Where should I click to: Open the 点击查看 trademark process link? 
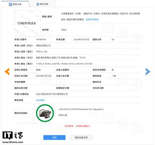click(x=40, y=100)
